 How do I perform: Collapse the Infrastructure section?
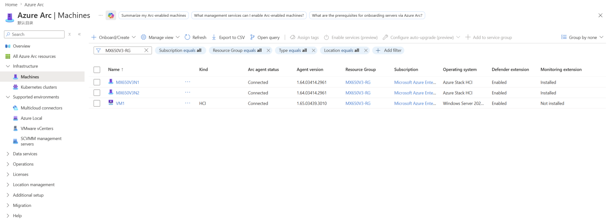pyautogui.click(x=8, y=66)
